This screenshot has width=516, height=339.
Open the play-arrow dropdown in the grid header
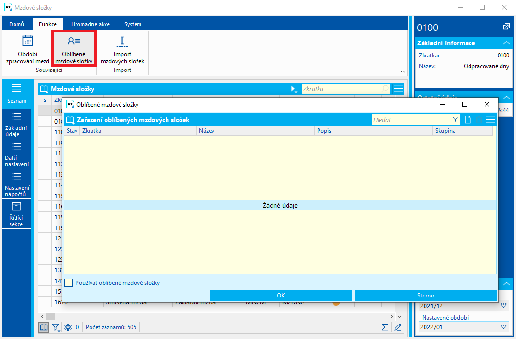click(294, 89)
